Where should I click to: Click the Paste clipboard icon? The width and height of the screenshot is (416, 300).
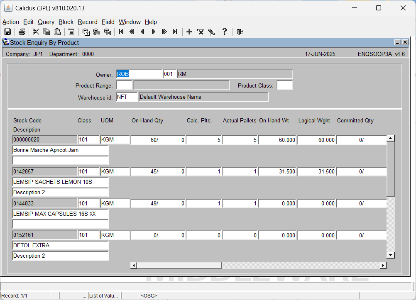coord(57,32)
